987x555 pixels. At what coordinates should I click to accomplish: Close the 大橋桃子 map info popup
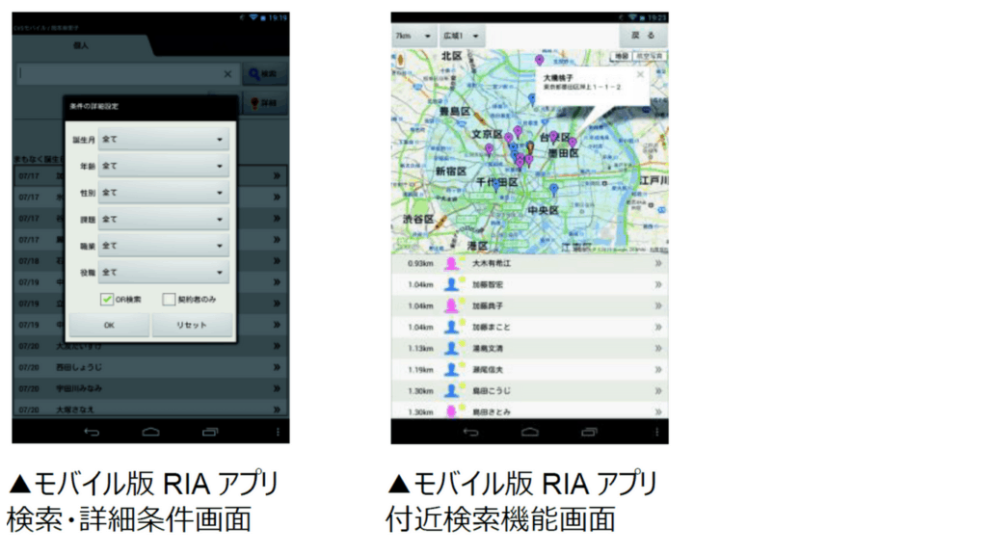coord(640,74)
